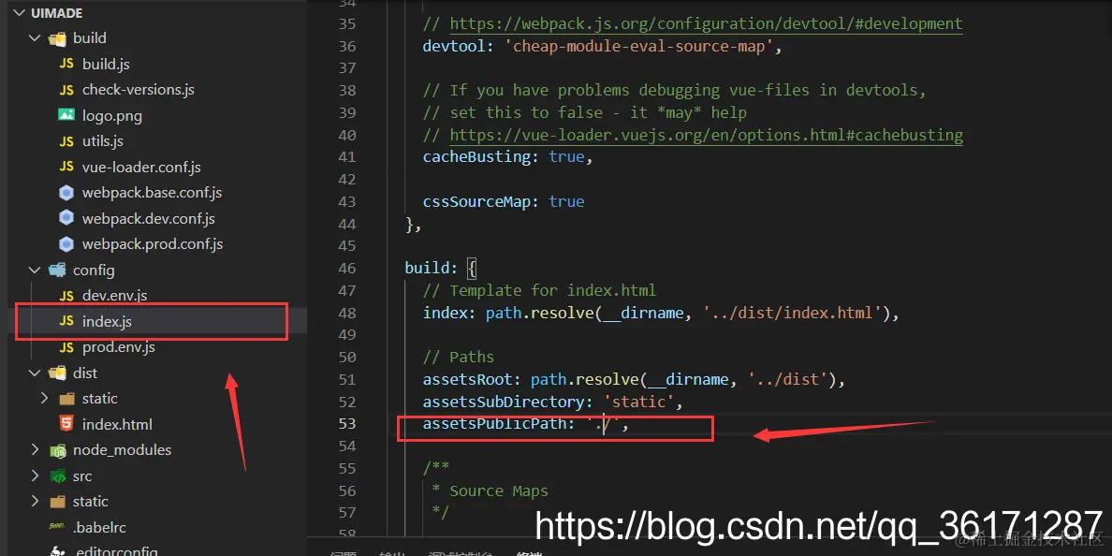Click the webpack icon of webpack.base.conf.js

(66, 192)
